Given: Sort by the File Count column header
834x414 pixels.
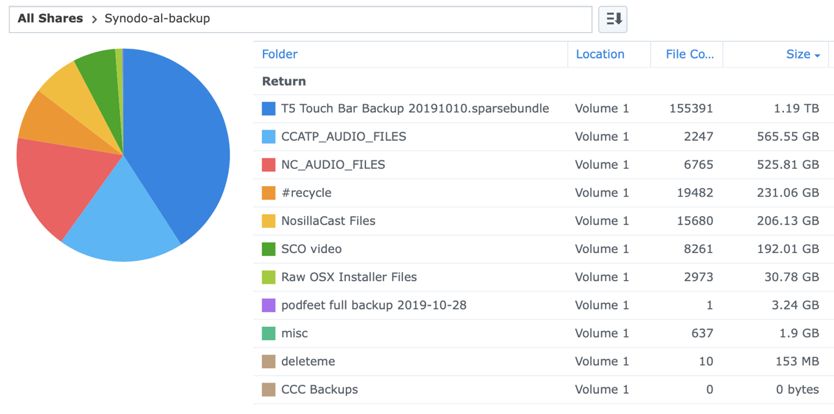Looking at the screenshot, I should coord(689,54).
